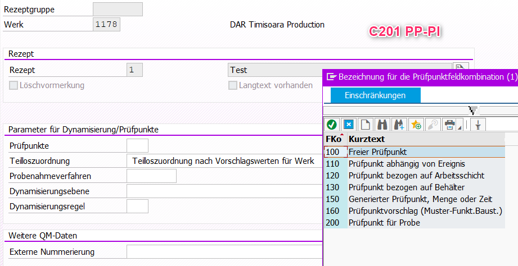This screenshot has width=518, height=266.
Task: Click the Prüfpunkte input field
Action: pyautogui.click(x=137, y=145)
